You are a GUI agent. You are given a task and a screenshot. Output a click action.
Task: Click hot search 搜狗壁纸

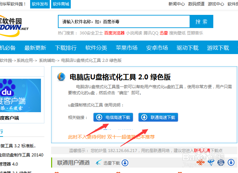177,33
